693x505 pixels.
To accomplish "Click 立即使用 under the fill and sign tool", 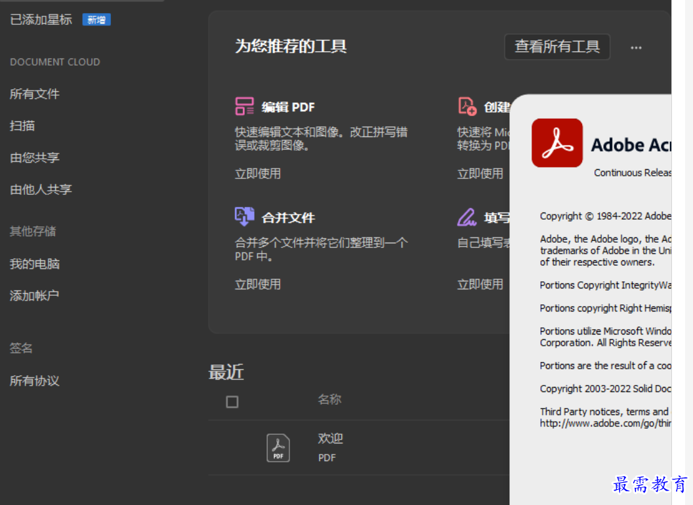I will tap(480, 284).
